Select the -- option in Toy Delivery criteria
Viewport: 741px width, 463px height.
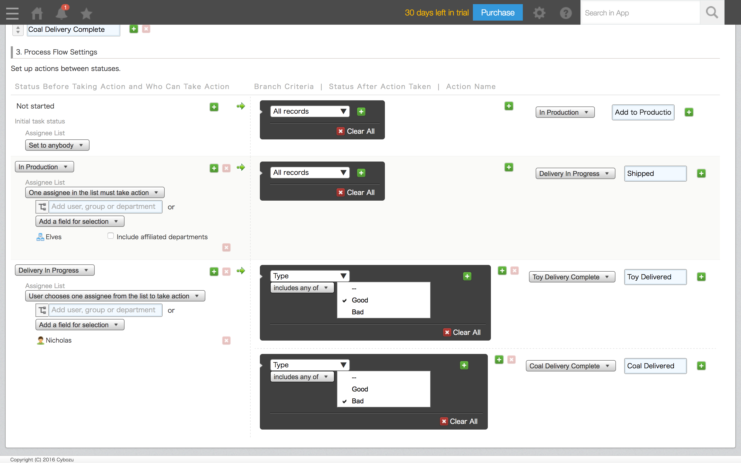tap(383, 288)
